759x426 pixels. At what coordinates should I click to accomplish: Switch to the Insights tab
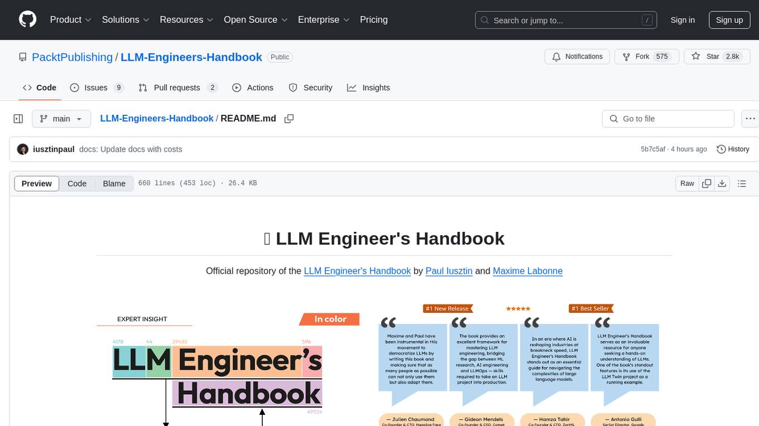point(368,88)
